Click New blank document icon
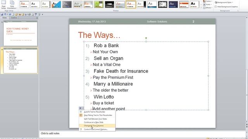Image resolution: width=248 pixels, height=139 pixels. (x=13, y=14)
